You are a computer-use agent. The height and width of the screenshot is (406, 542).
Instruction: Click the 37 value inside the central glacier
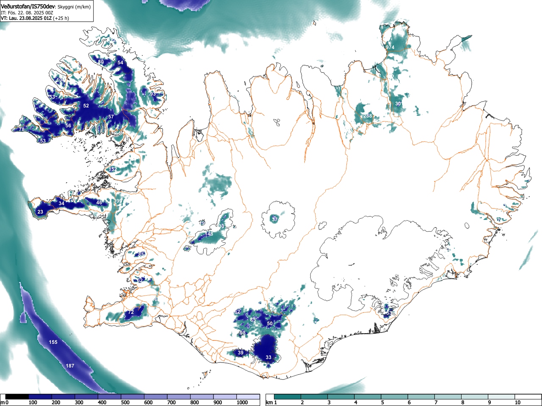pyautogui.click(x=275, y=219)
